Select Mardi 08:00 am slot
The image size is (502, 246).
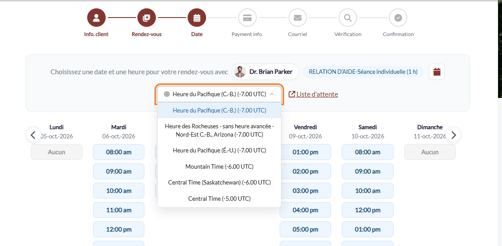(119, 152)
